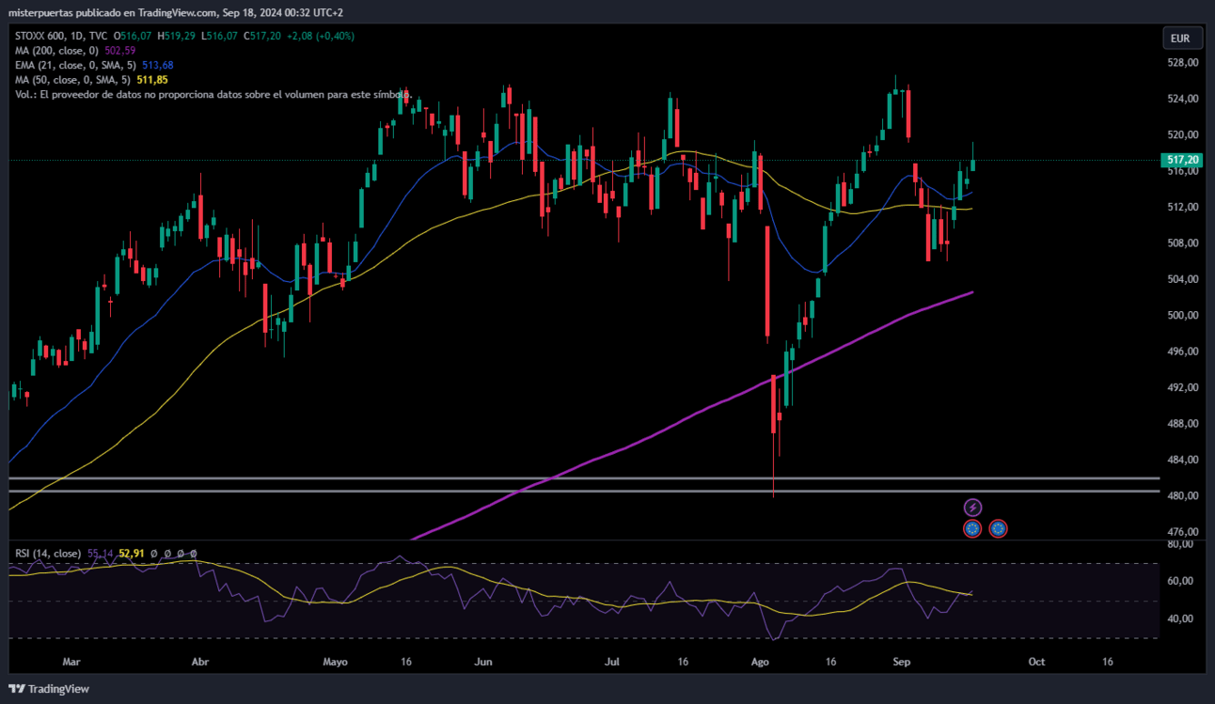Click the Oct date label
Screen dimensions: 1215x704
click(1036, 662)
